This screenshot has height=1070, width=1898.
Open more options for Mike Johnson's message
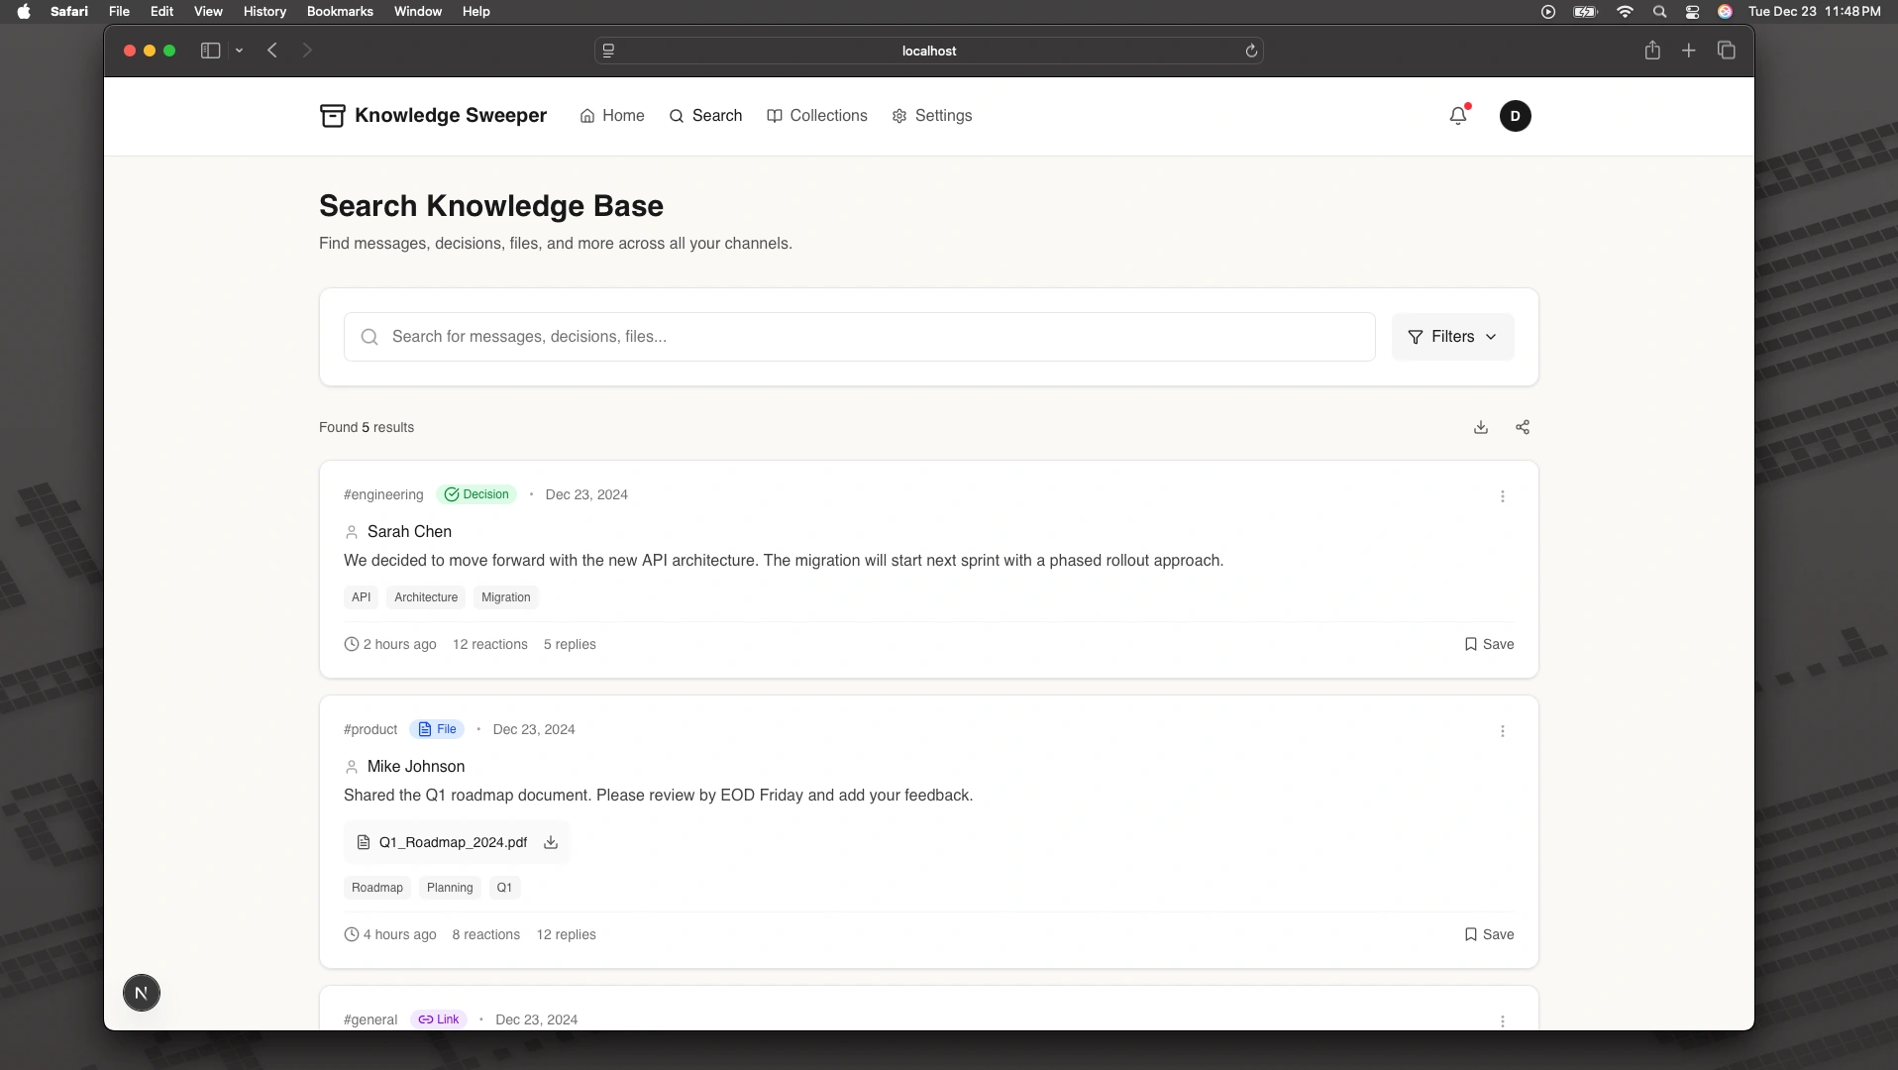tap(1502, 731)
